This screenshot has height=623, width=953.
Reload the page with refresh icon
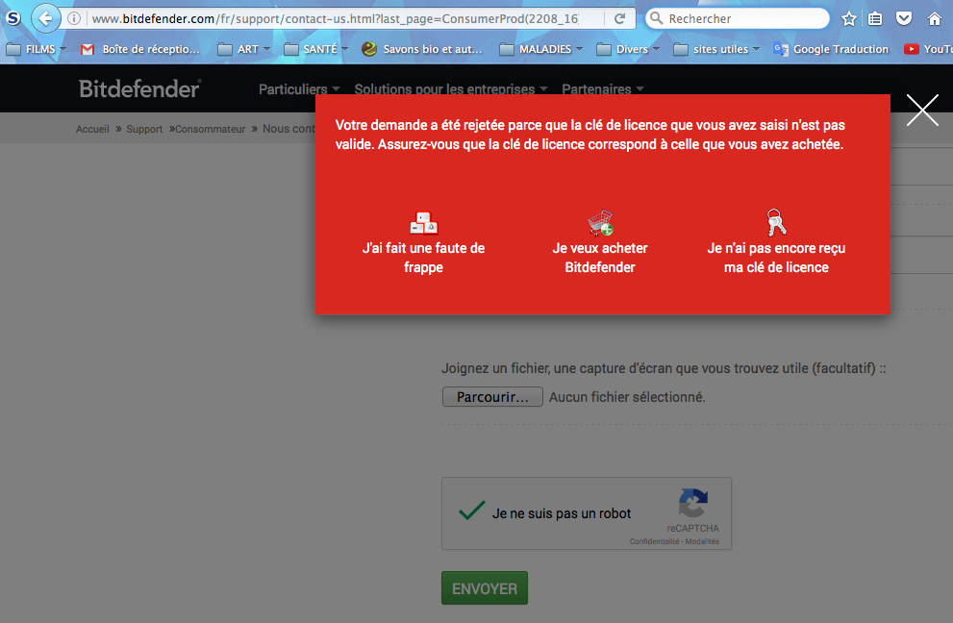(619, 18)
